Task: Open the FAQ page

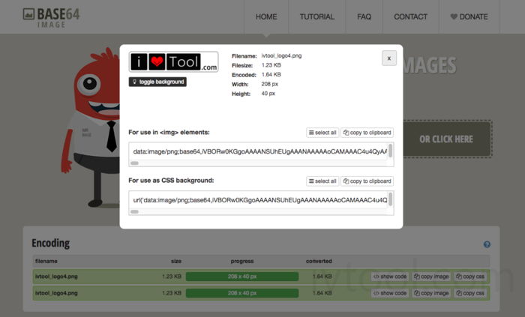Action: coord(364,16)
